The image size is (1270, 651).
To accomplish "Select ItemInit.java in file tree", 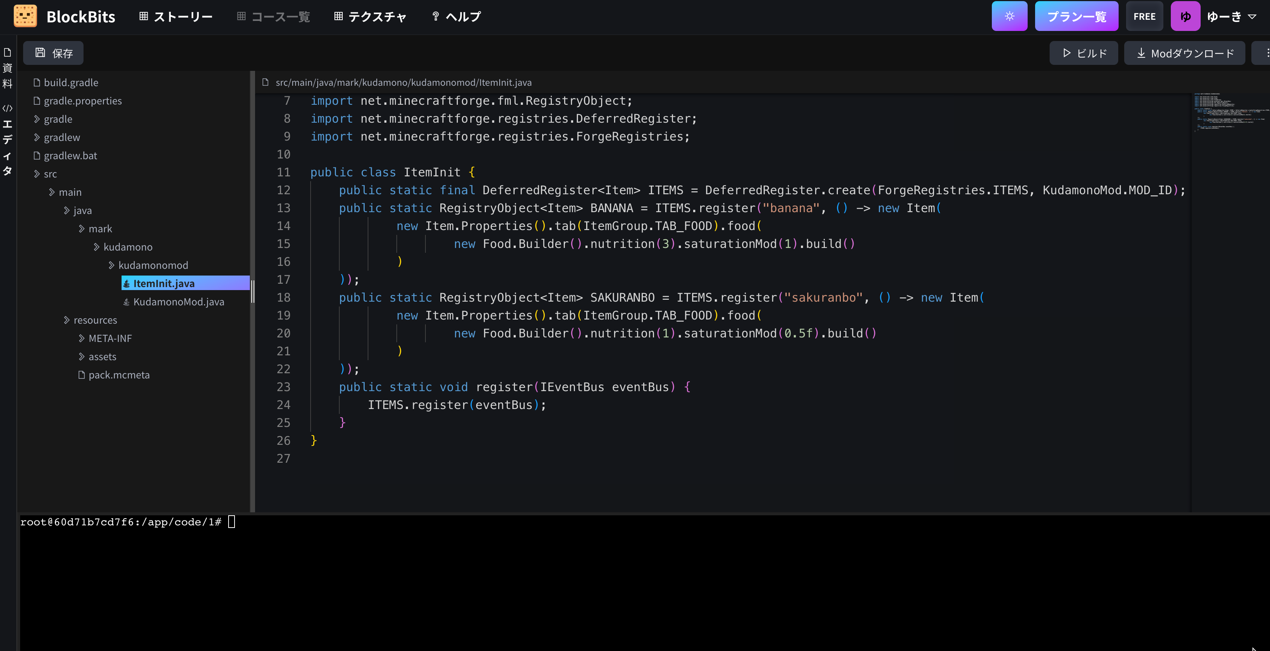I will point(185,283).
